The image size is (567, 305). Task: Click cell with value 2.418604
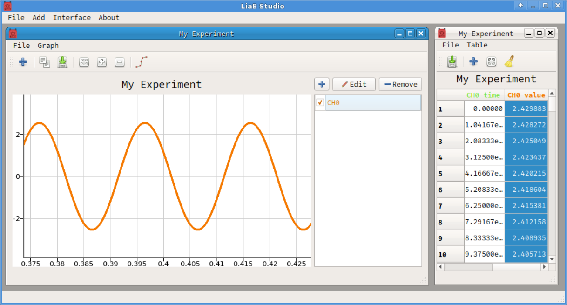526,190
